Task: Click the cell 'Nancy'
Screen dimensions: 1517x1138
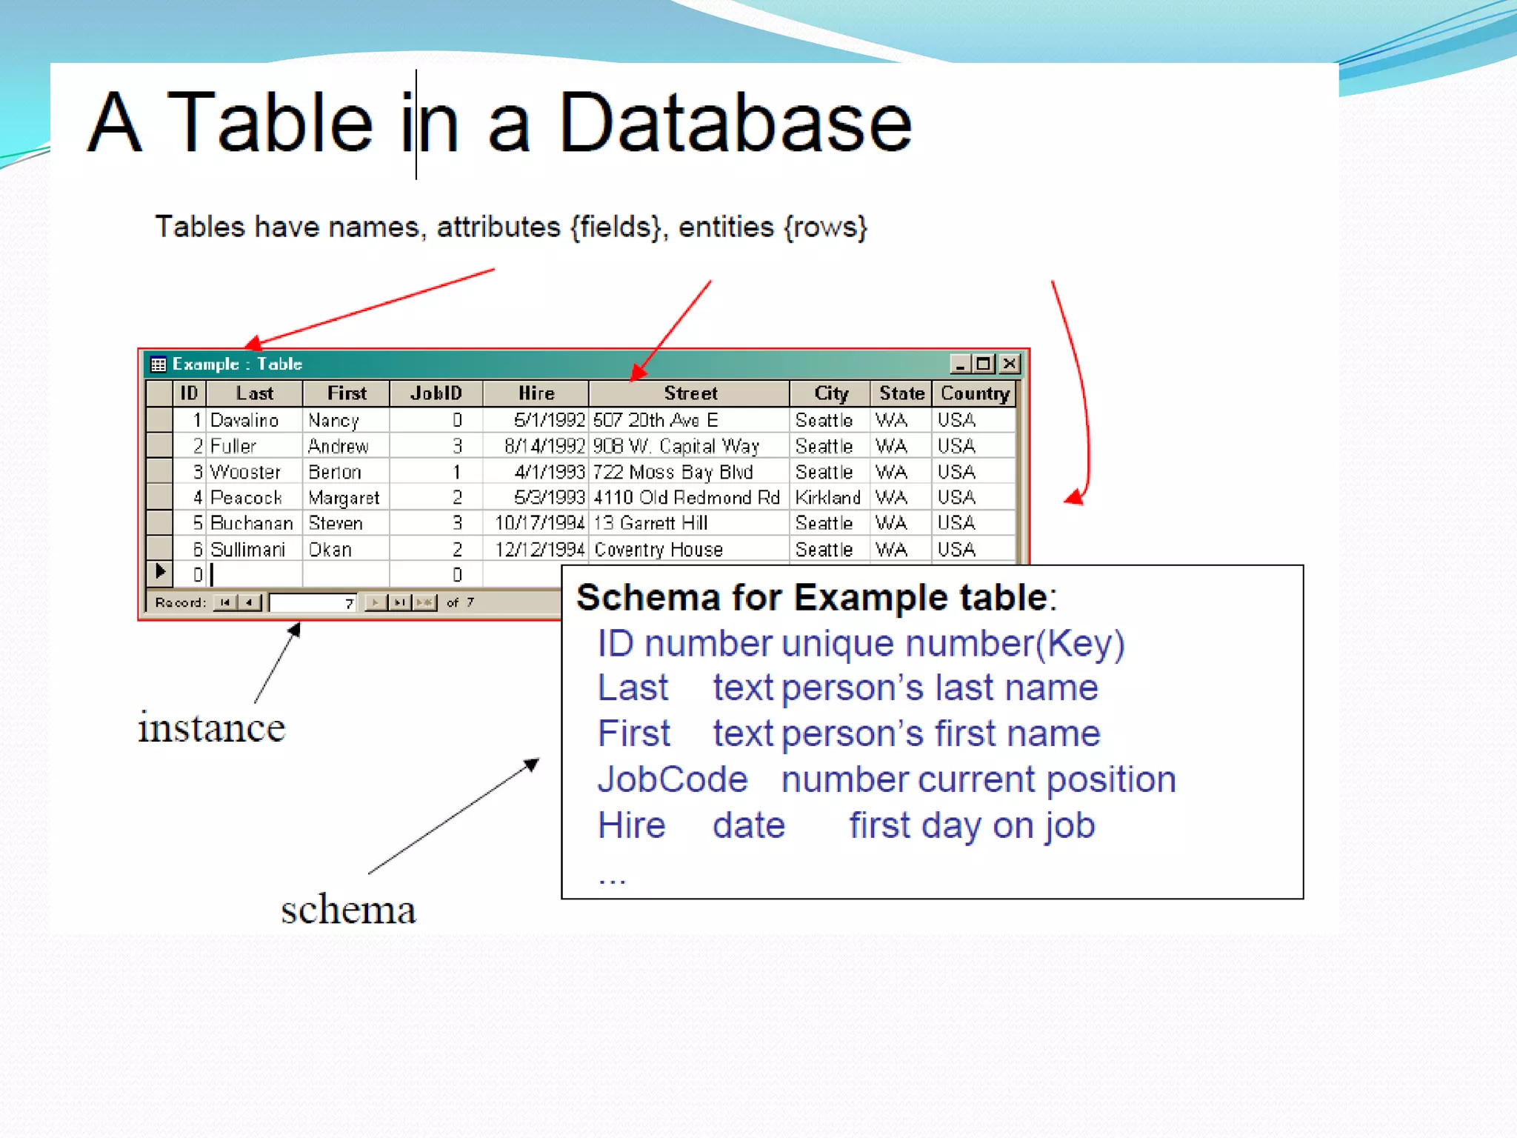Action: click(x=346, y=420)
